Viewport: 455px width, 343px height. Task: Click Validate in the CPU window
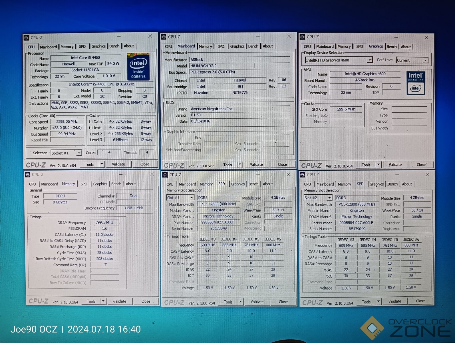click(118, 164)
